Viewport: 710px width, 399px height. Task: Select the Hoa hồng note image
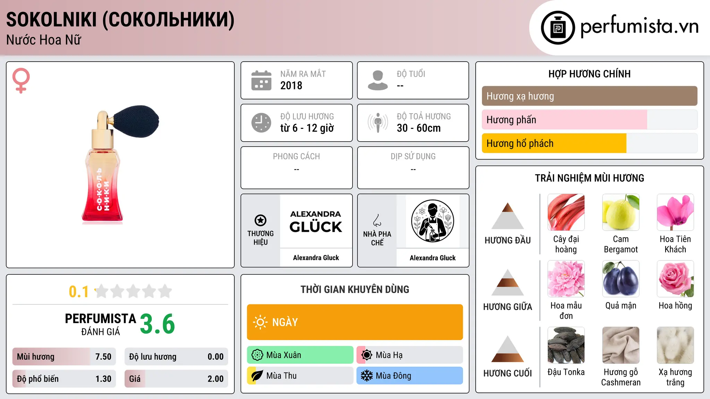pos(675,279)
